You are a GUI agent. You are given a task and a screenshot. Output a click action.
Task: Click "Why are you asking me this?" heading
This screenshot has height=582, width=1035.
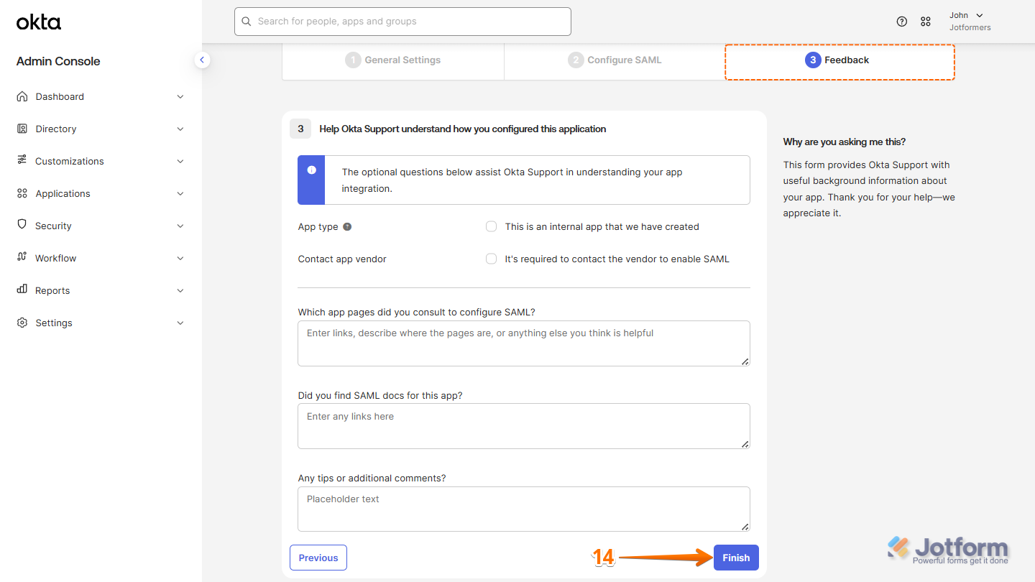(x=845, y=142)
